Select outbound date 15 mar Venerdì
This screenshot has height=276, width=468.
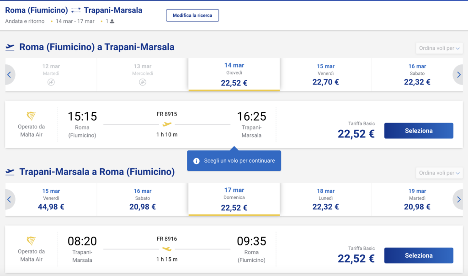[325, 74]
